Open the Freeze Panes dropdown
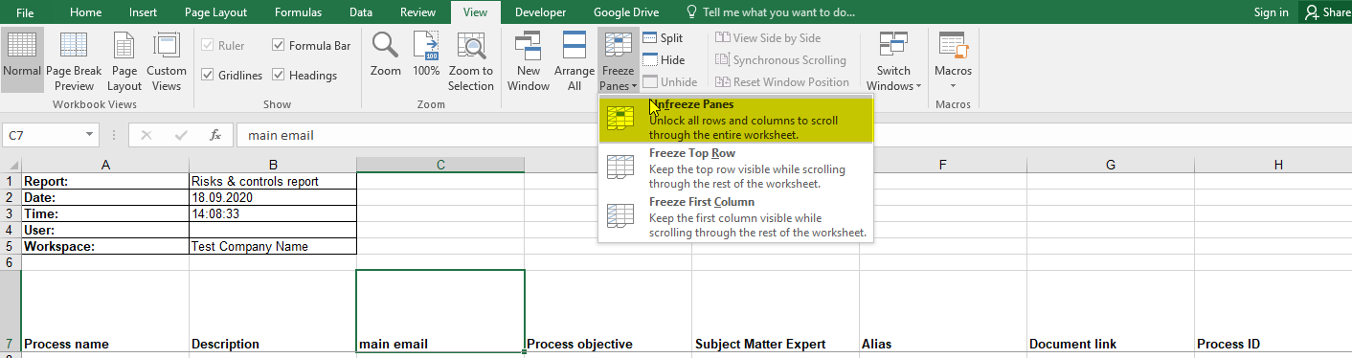Image resolution: width=1352 pixels, height=358 pixels. pos(618,59)
